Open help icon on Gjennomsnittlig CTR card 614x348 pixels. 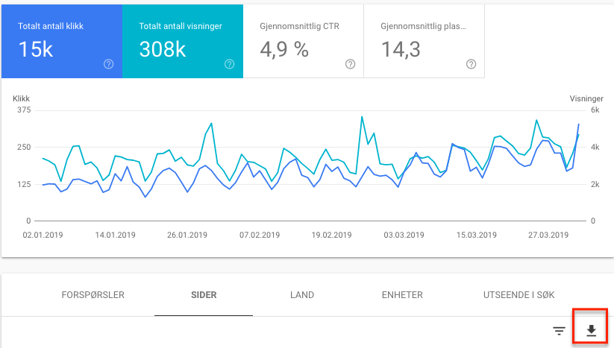coord(351,64)
